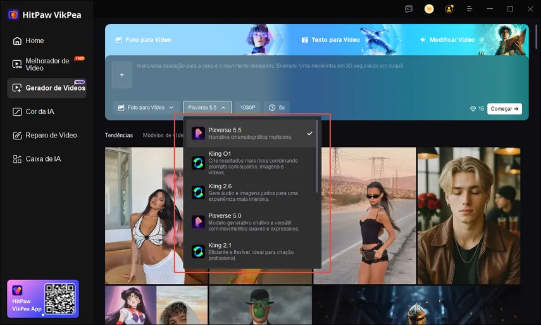Open the shopping cart icon in title bar

(x=429, y=9)
